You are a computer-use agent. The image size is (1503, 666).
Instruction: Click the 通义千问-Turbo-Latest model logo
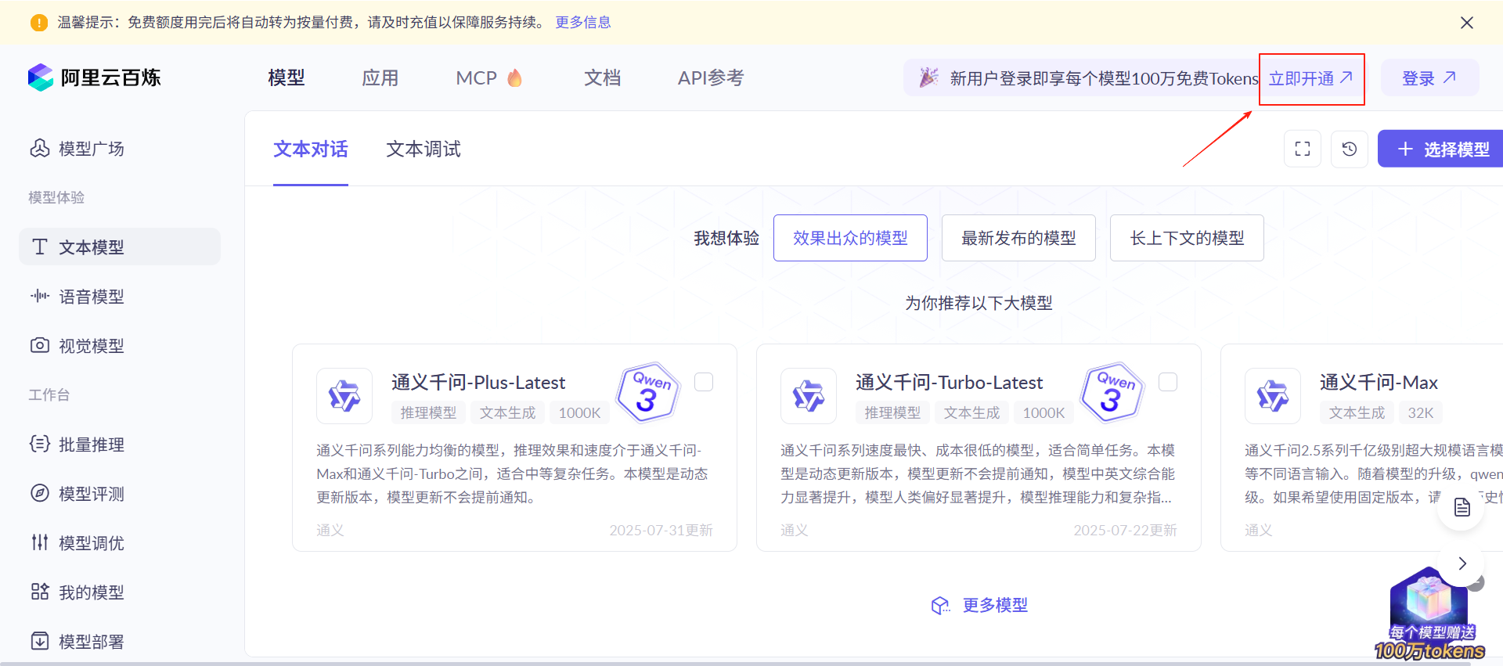[809, 396]
